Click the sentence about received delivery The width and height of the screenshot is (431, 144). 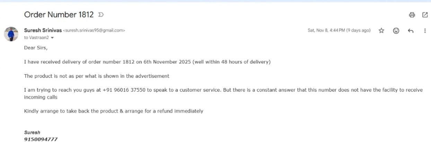pyautogui.click(x=147, y=62)
